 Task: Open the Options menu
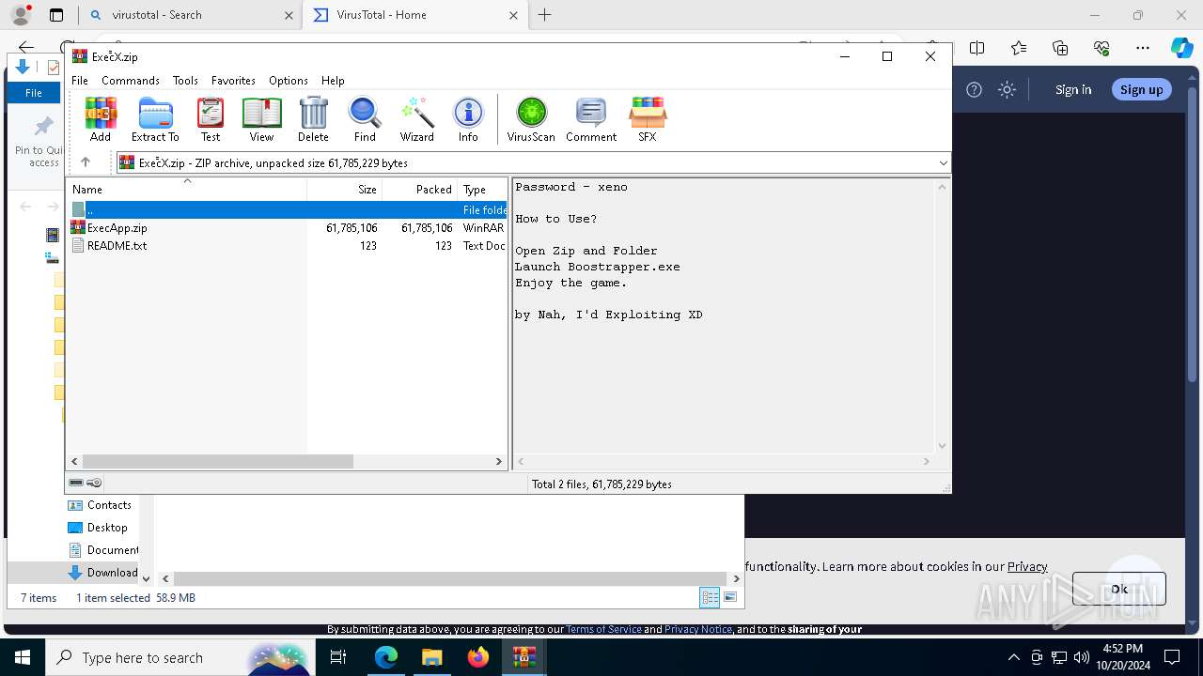[x=289, y=81]
